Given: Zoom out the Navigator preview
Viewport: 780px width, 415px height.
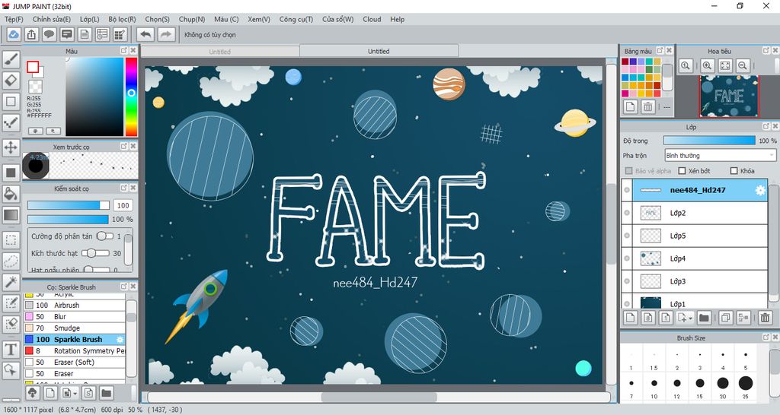Looking at the screenshot, I should pyautogui.click(x=743, y=65).
